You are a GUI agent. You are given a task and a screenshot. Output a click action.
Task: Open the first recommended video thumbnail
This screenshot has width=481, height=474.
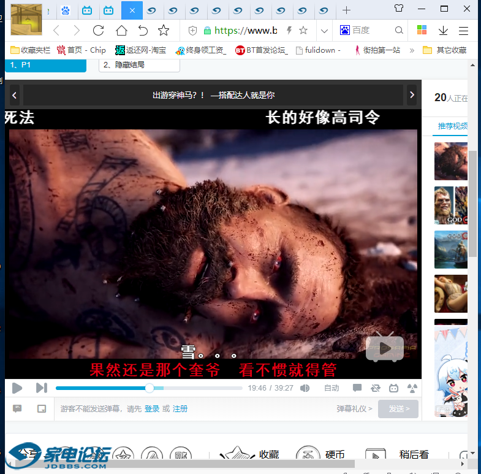click(x=451, y=161)
